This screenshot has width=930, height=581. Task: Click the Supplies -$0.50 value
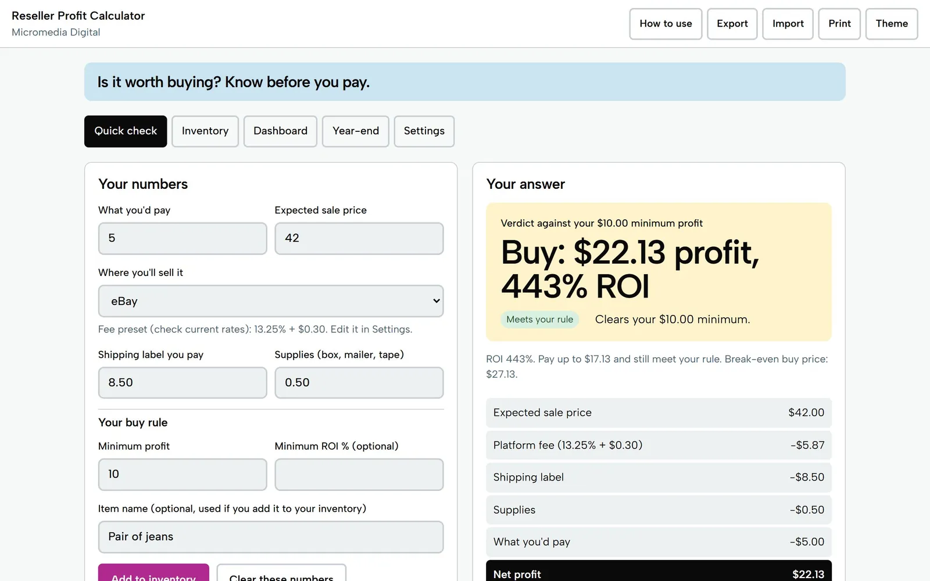(x=807, y=510)
